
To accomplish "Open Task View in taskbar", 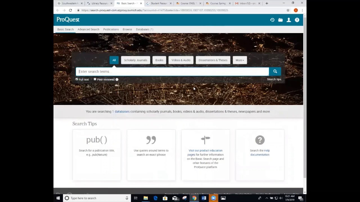I will [x=136, y=198].
